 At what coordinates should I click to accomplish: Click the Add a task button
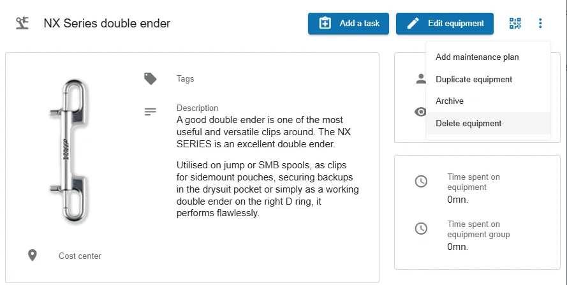coord(349,24)
